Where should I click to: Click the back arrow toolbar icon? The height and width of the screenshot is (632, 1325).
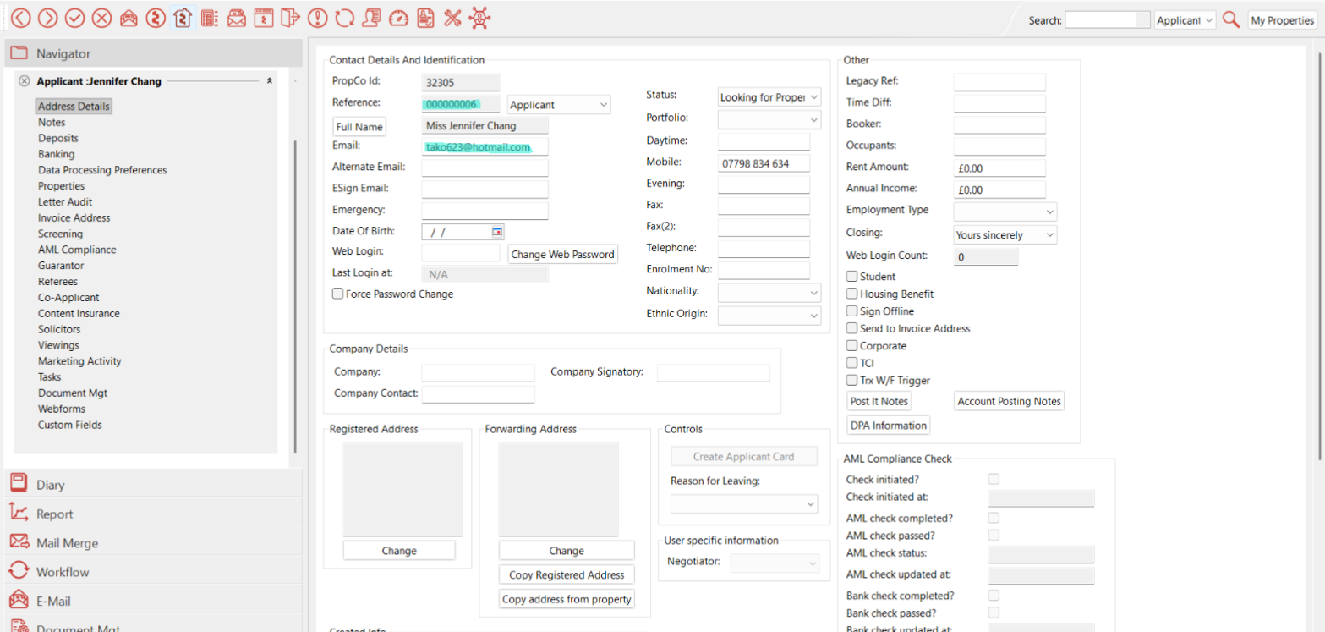point(21,18)
